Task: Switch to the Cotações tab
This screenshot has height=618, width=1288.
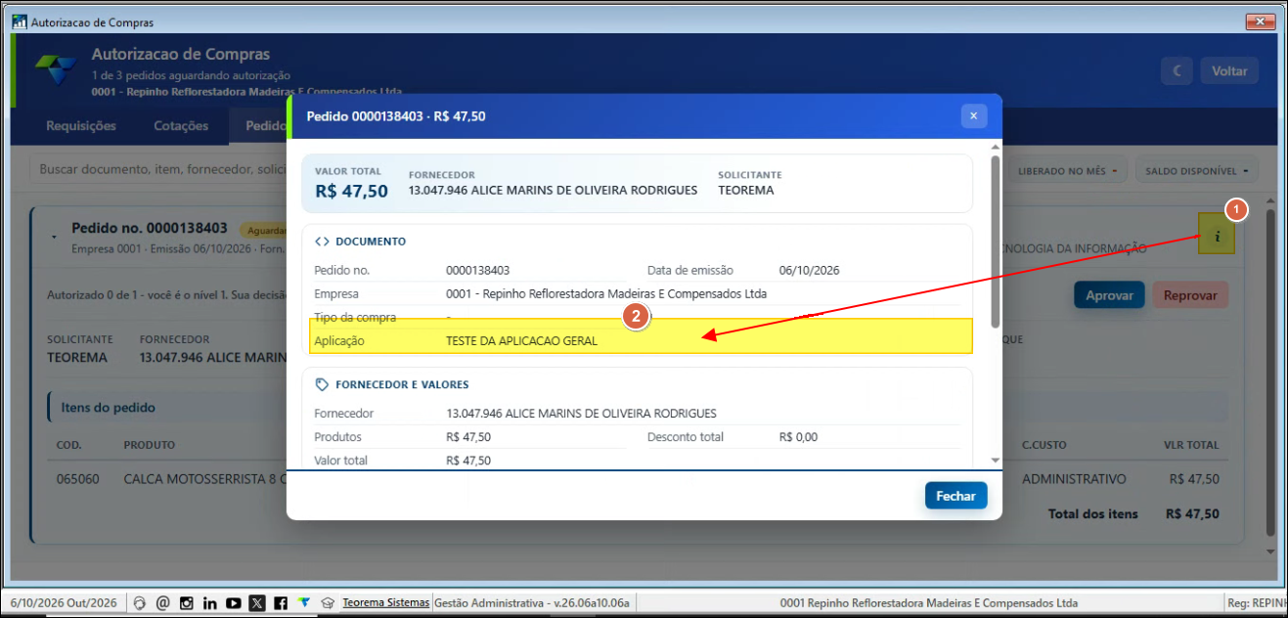Action: click(x=181, y=126)
